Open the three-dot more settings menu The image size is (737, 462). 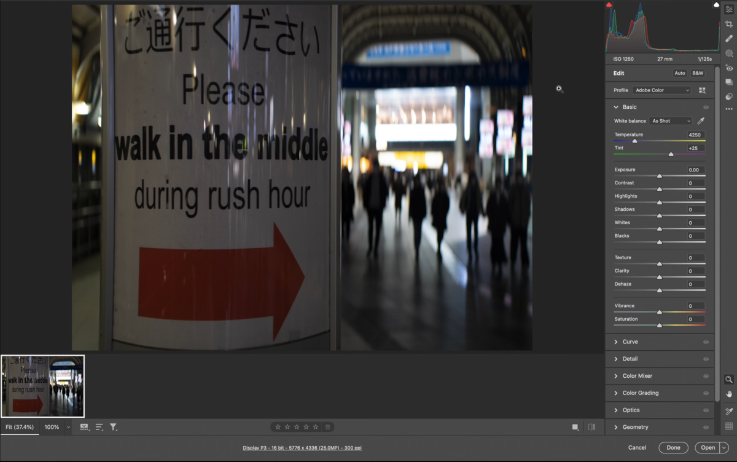pos(729,109)
